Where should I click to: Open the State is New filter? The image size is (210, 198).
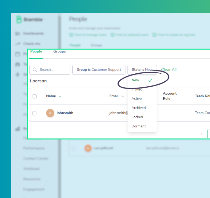(142, 69)
